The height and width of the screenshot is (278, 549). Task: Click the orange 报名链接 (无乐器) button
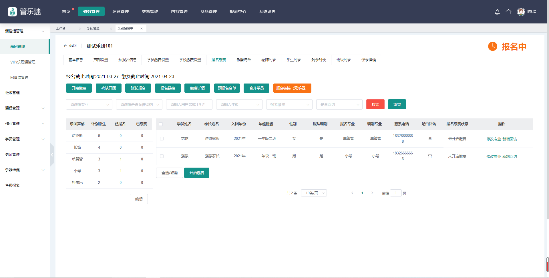(x=292, y=88)
